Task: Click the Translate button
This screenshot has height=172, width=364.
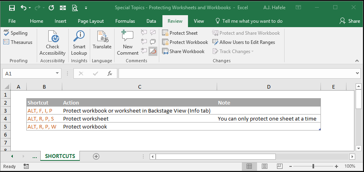Action: [x=102, y=40]
